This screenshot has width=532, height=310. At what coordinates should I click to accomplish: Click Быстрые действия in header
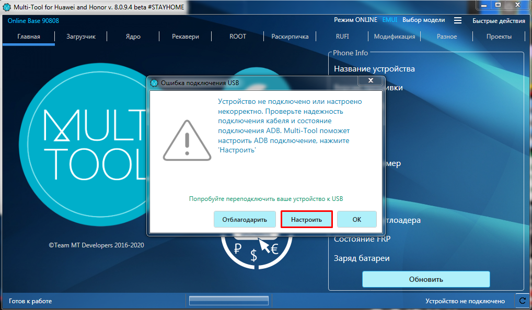[499, 21]
